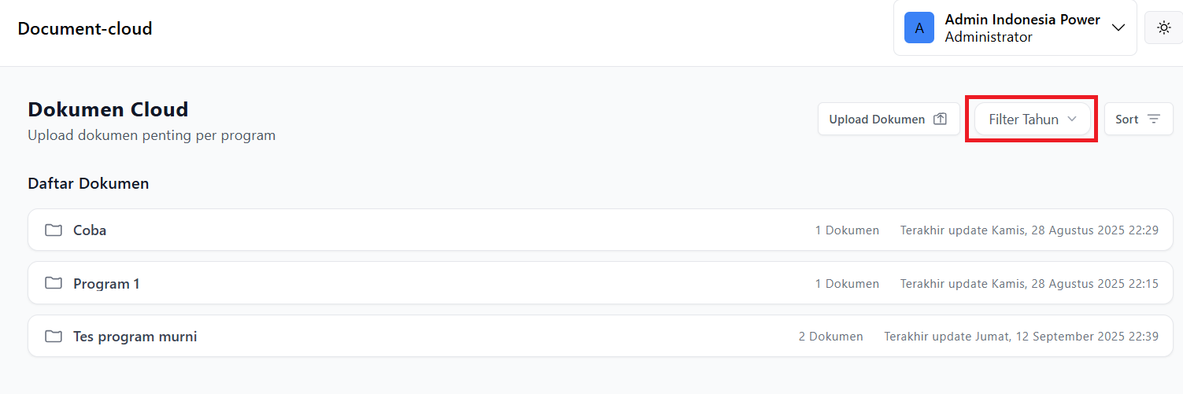This screenshot has width=1183, height=394.
Task: Click the upload arrow icon in Upload Dokumen
Action: [x=940, y=120]
